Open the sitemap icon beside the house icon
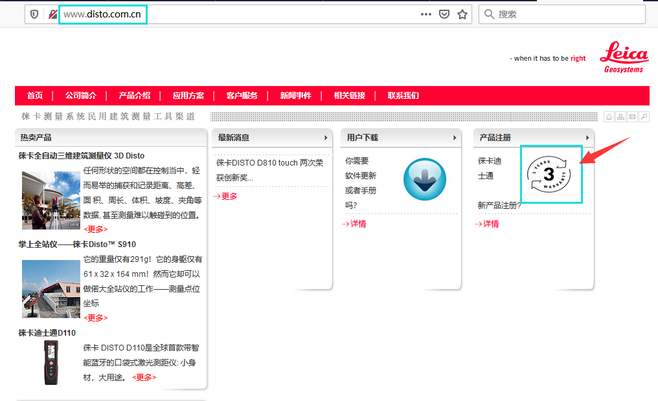The width and height of the screenshot is (658, 401). pyautogui.click(x=620, y=117)
